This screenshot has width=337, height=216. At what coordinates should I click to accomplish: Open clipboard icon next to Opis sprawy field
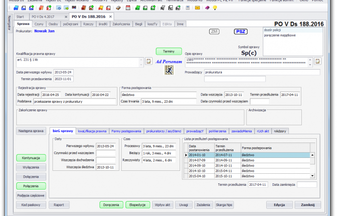(318, 61)
